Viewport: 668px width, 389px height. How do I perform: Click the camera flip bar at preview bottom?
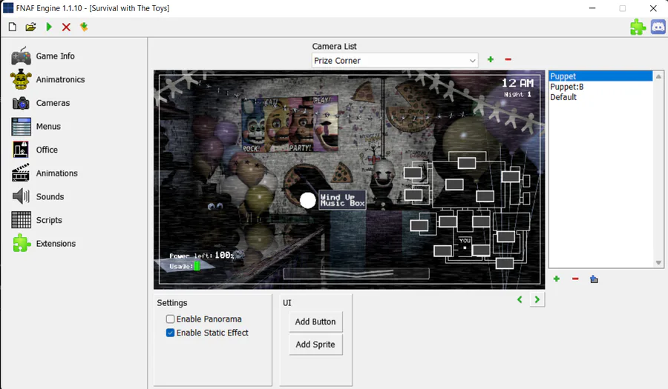tap(356, 273)
